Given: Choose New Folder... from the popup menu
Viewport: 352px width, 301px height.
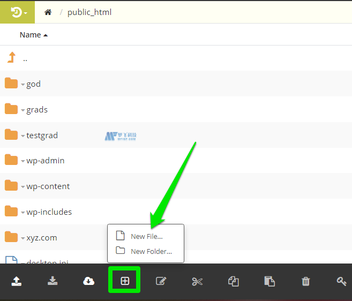Looking at the screenshot, I should (x=151, y=251).
